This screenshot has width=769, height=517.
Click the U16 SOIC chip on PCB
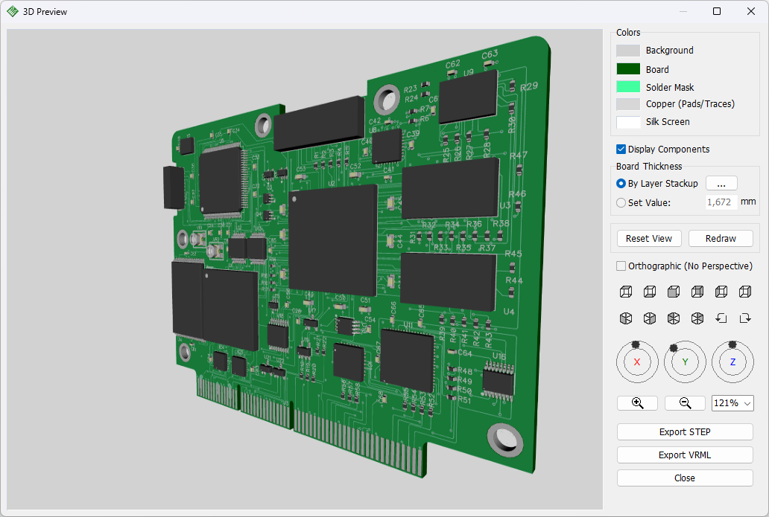499,381
